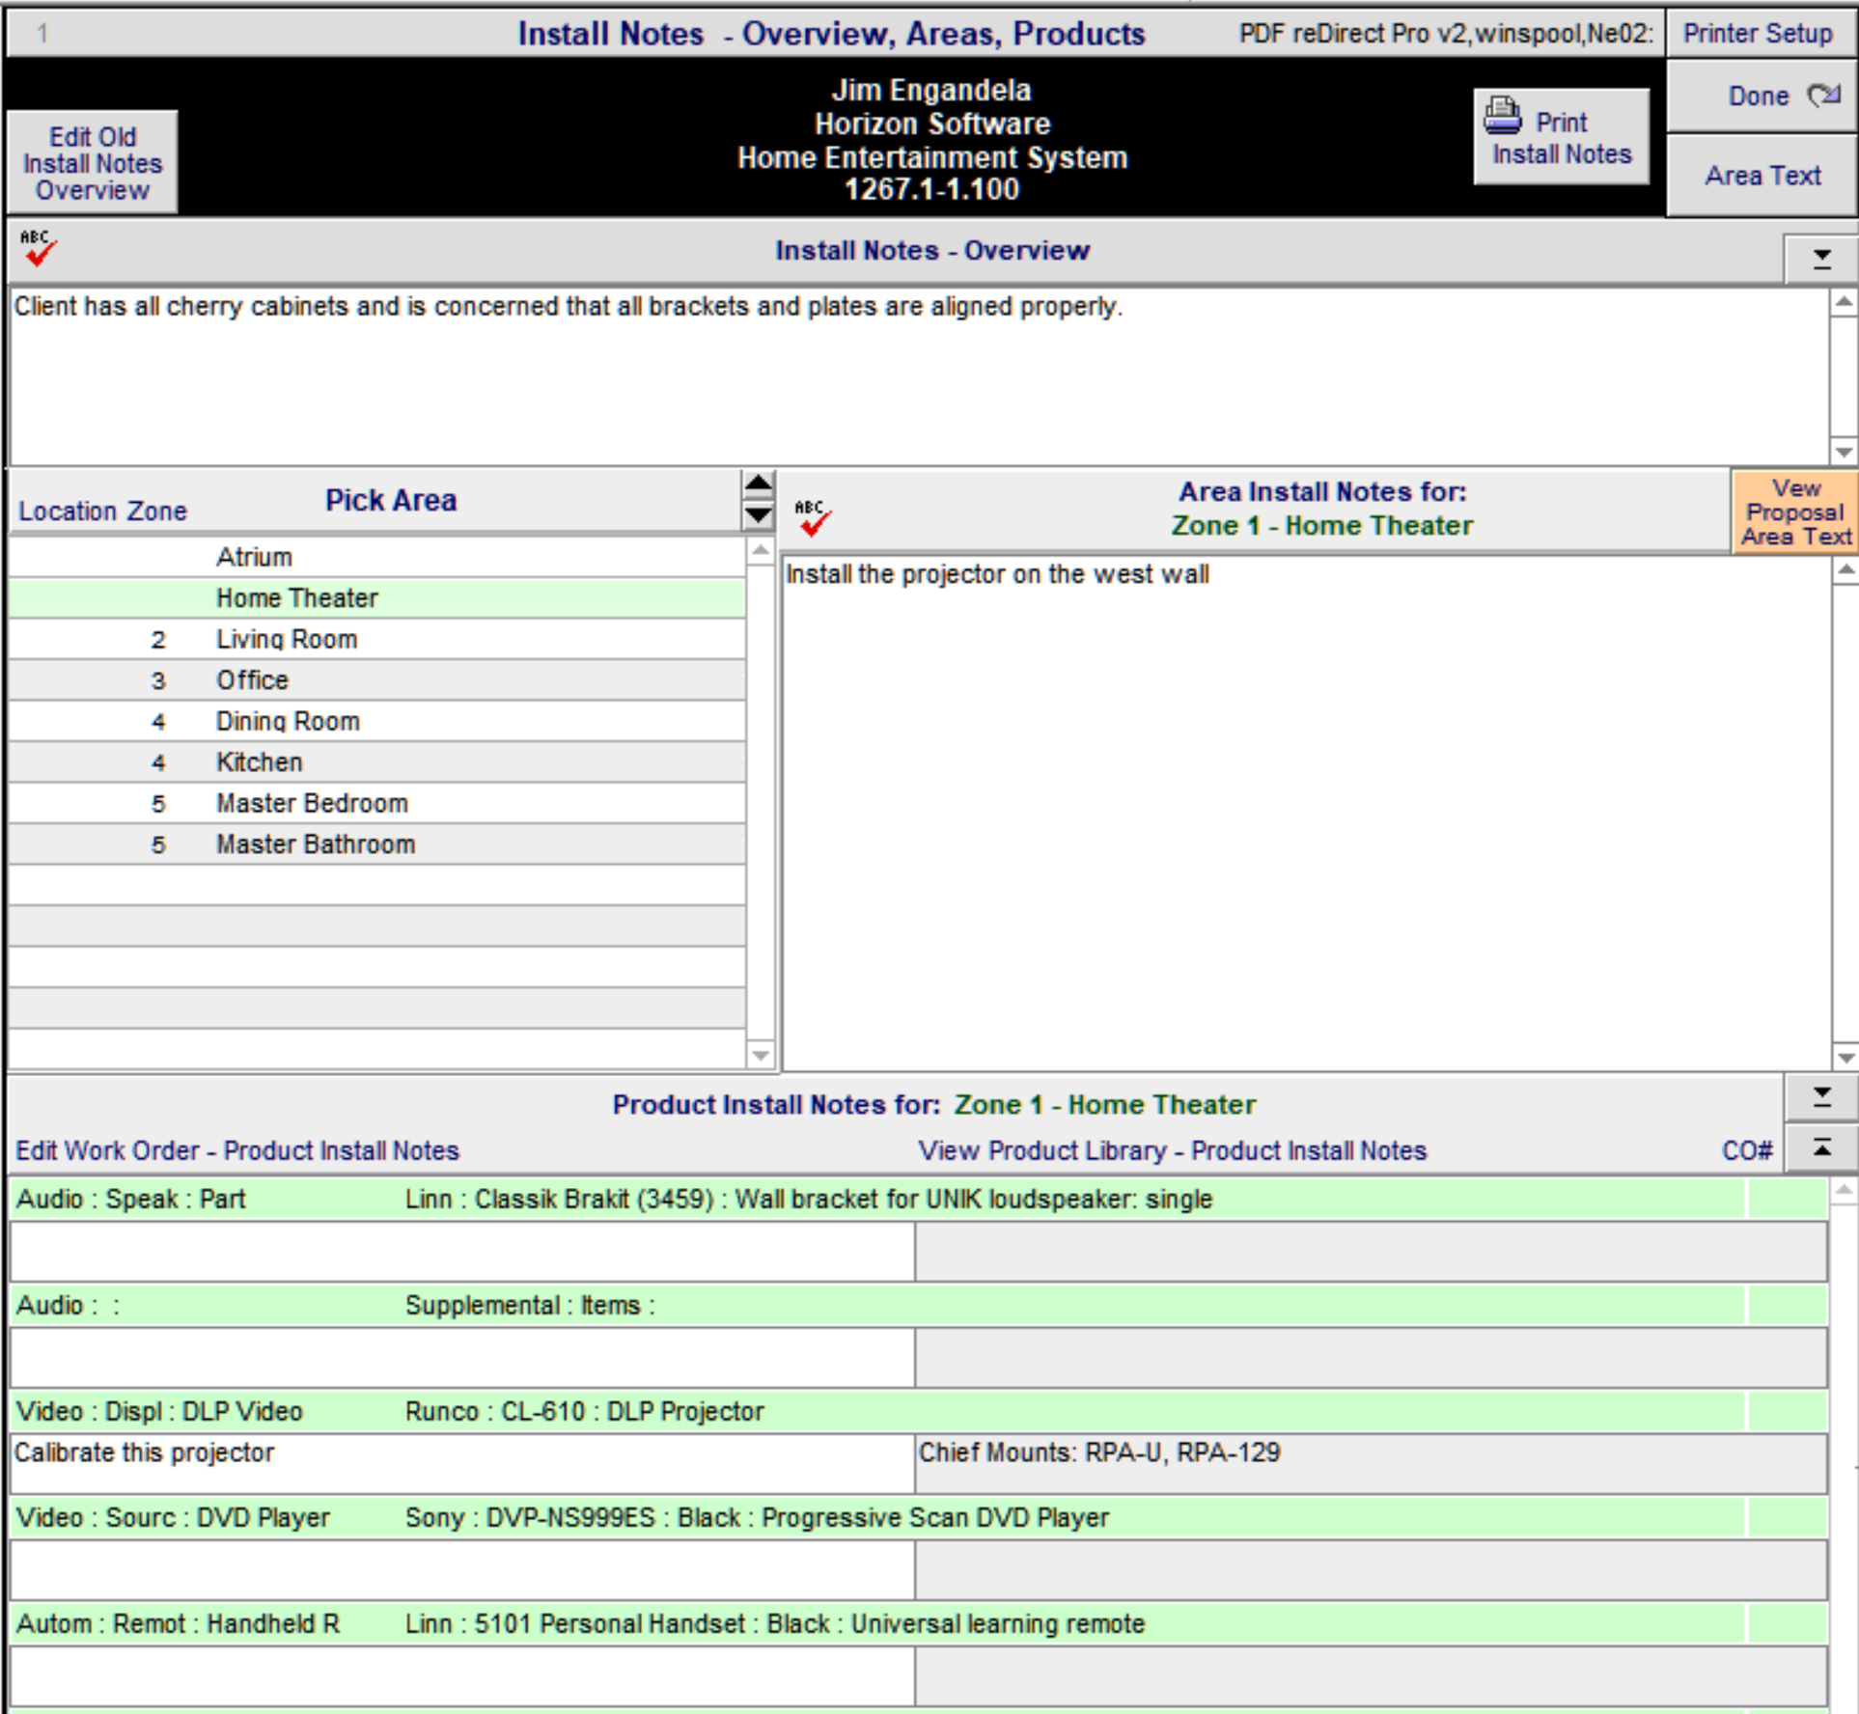The width and height of the screenshot is (1859, 1714).
Task: Select Atrium in Pick Area list
Action: (377, 557)
